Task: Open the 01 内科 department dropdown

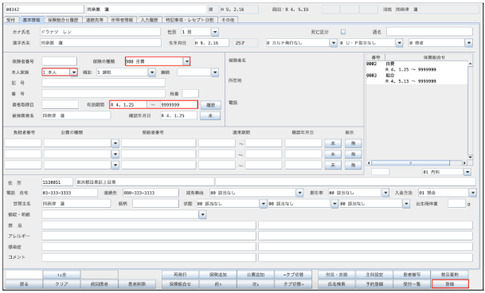Action: (x=467, y=172)
